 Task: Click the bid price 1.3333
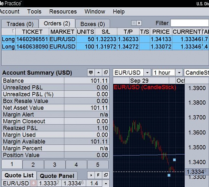point(49,183)
